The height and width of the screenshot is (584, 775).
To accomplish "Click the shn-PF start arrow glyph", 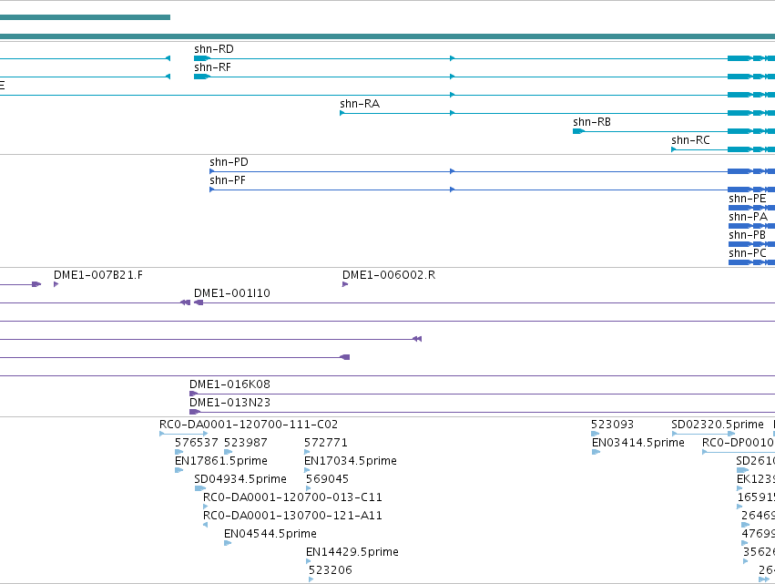I will coord(211,190).
